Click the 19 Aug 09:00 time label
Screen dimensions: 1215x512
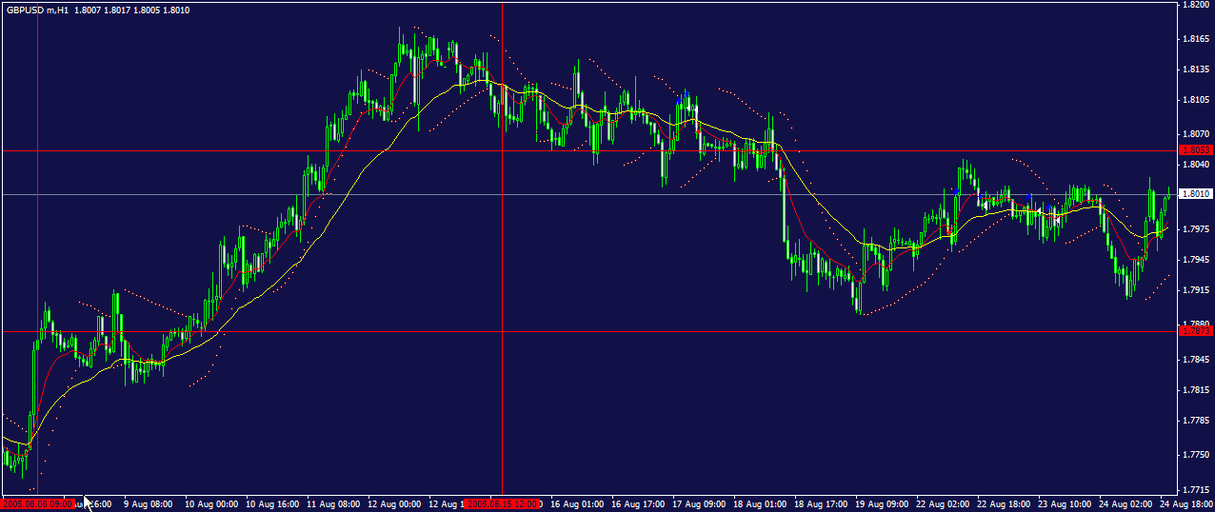pos(882,502)
